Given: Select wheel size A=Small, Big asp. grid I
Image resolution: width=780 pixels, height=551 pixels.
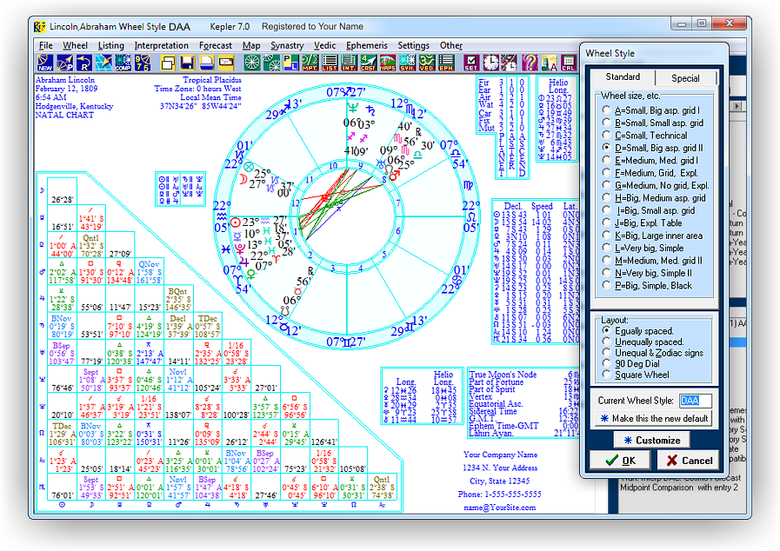Looking at the screenshot, I should click(651, 110).
